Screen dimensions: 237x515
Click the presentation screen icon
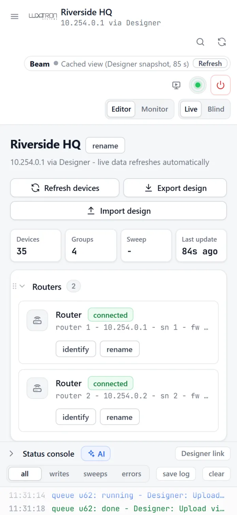177,85
